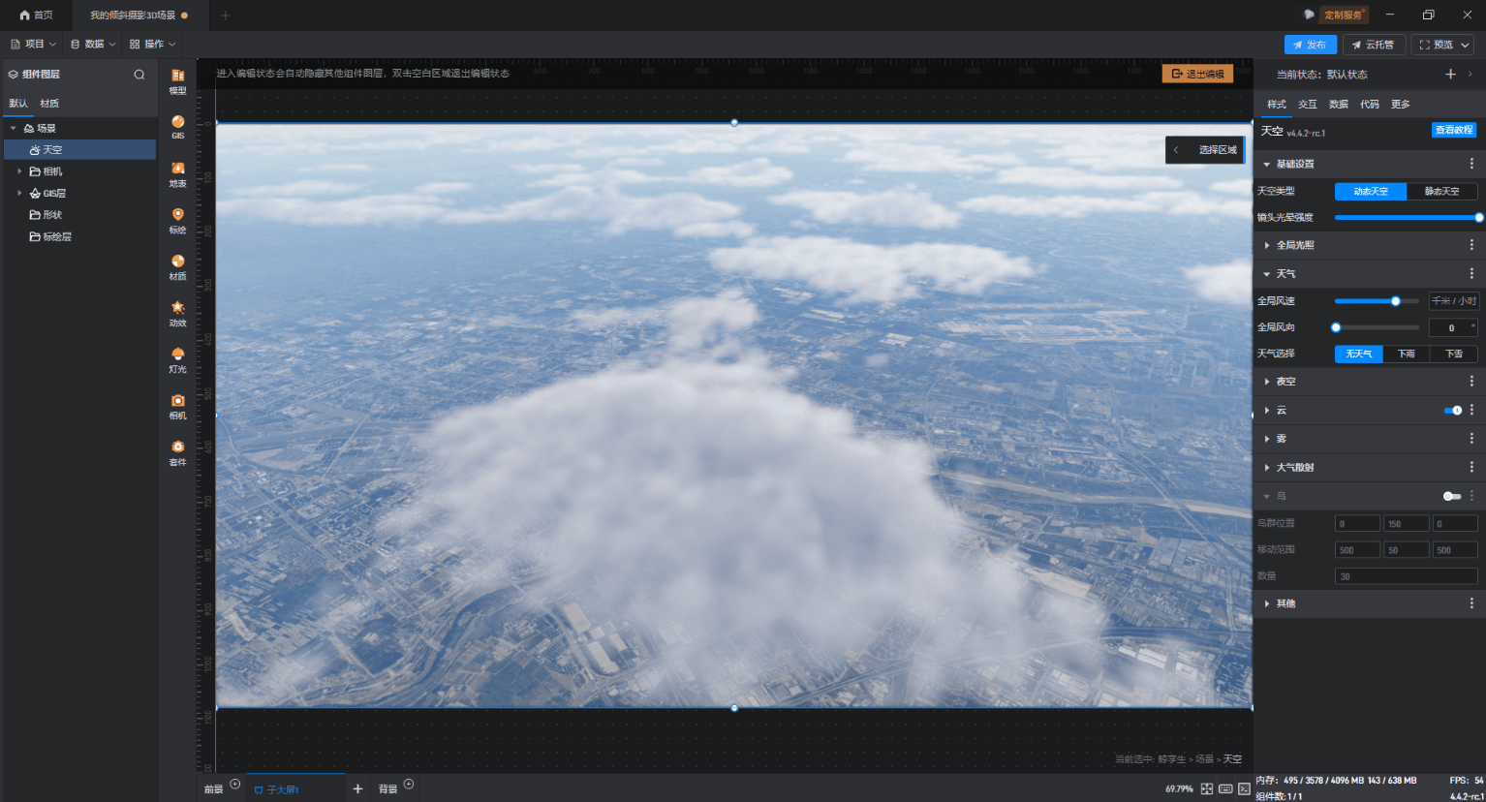The height and width of the screenshot is (802, 1486).
Task: Click 退出编辑 to exit editing
Action: (1197, 74)
